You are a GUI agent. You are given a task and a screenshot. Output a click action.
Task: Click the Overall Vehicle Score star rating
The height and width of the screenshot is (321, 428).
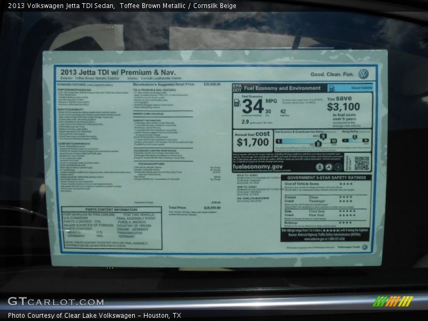pyautogui.click(x=346, y=184)
